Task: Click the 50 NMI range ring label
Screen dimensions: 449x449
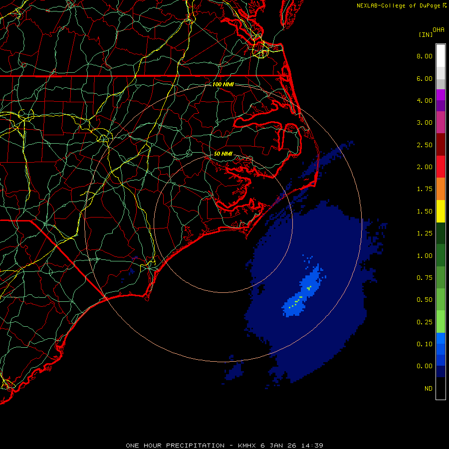Action: (223, 154)
